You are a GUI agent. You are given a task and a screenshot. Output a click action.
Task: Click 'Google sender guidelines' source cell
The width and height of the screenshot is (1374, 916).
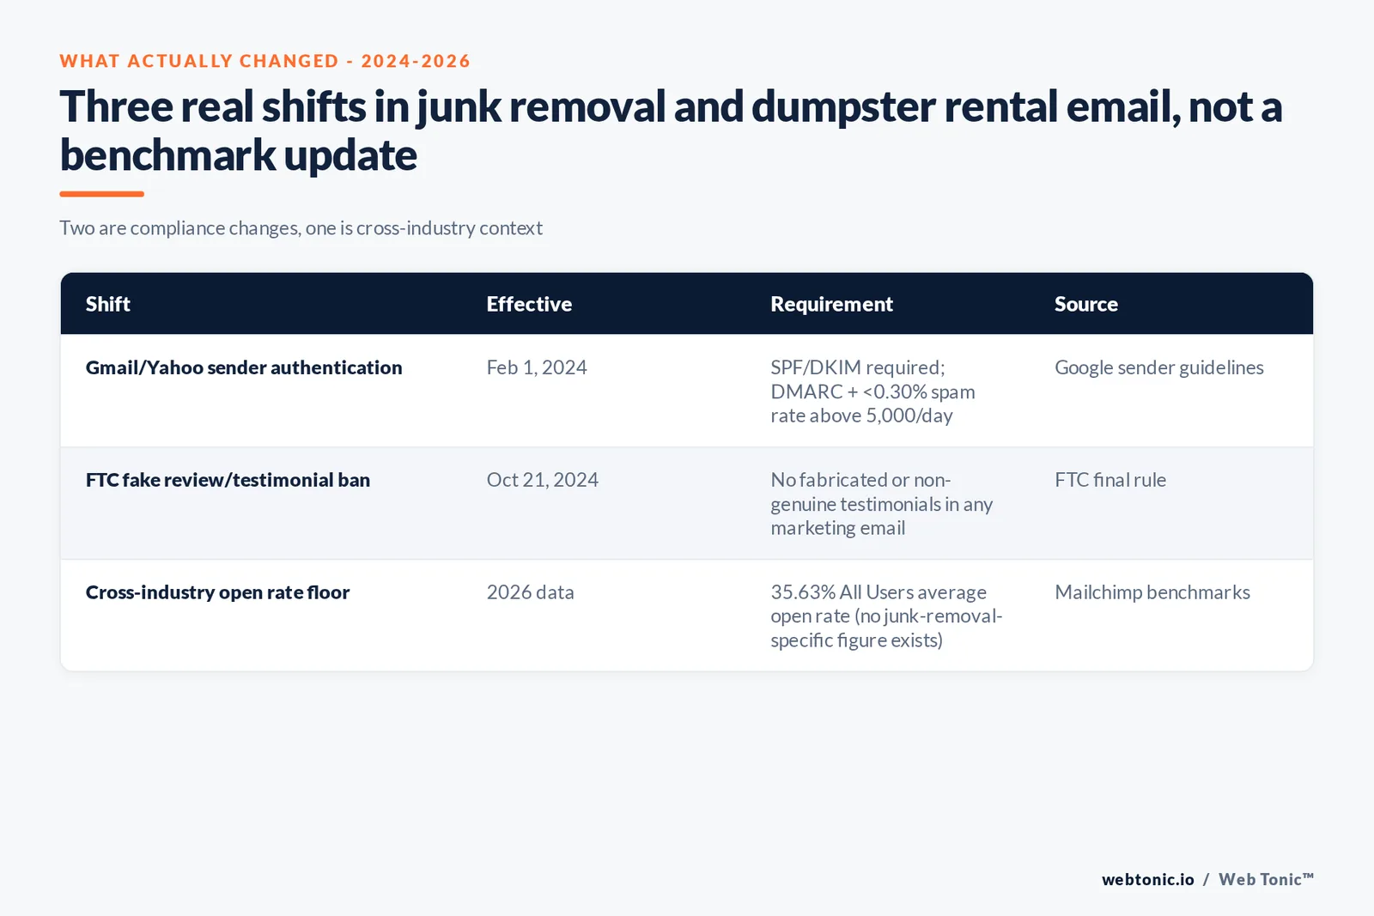coord(1159,367)
